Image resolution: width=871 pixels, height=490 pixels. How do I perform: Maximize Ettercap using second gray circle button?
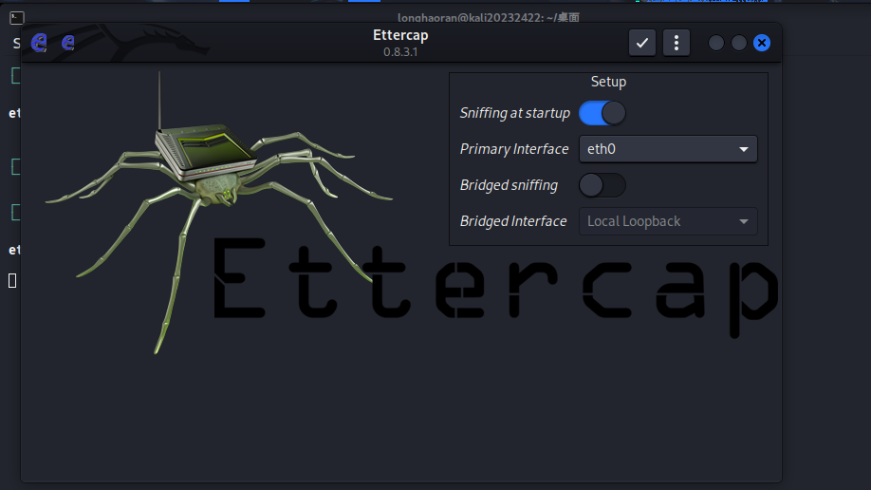(739, 43)
